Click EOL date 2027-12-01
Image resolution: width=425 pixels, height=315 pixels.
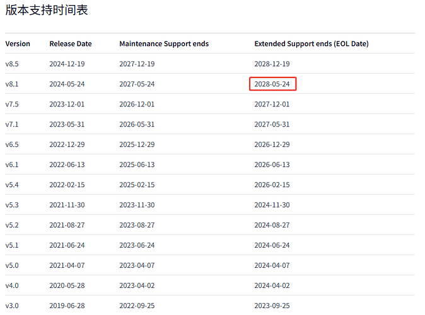272,105
